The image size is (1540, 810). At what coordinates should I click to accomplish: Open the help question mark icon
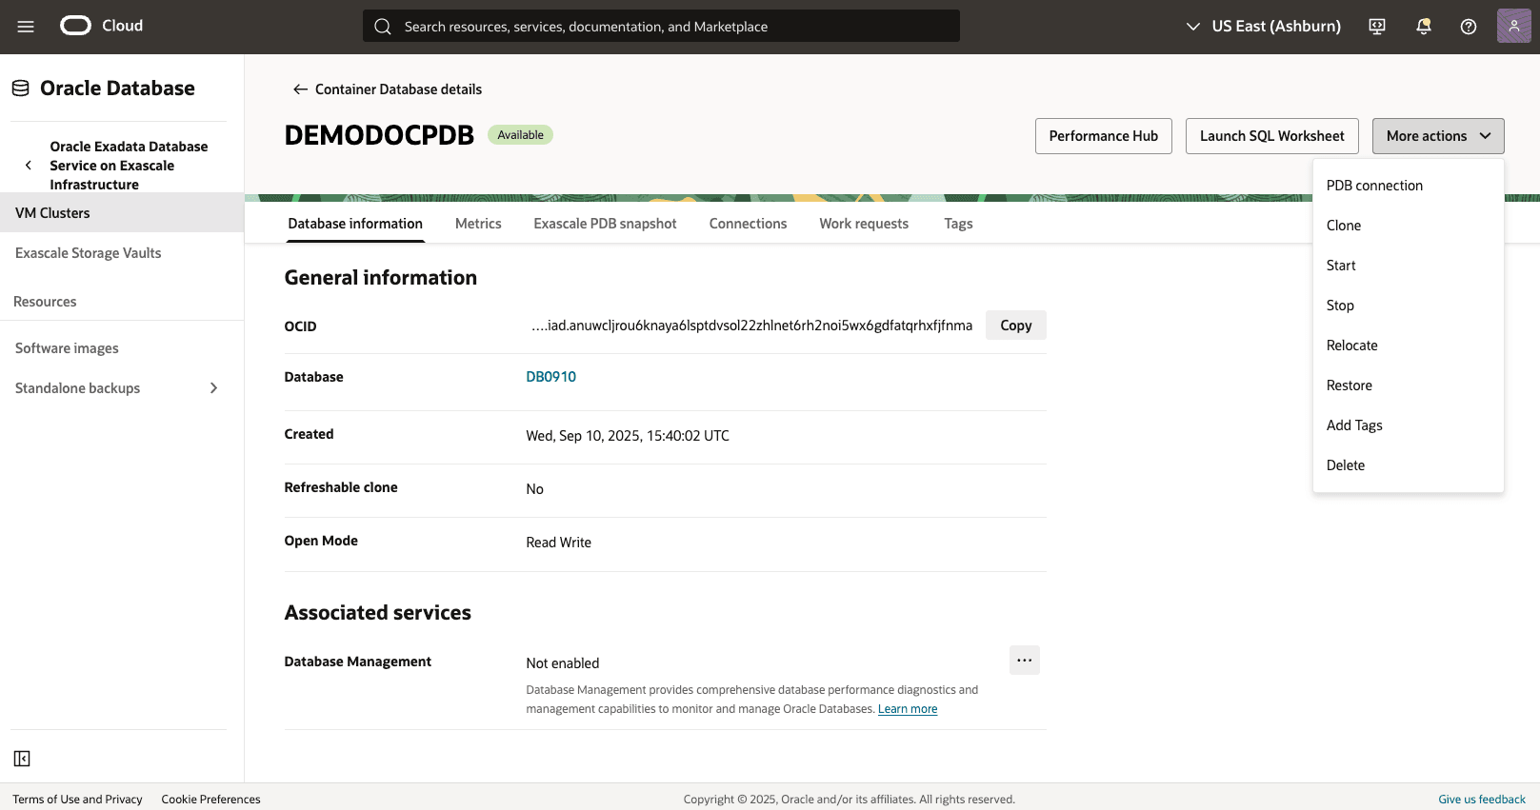[x=1469, y=27]
